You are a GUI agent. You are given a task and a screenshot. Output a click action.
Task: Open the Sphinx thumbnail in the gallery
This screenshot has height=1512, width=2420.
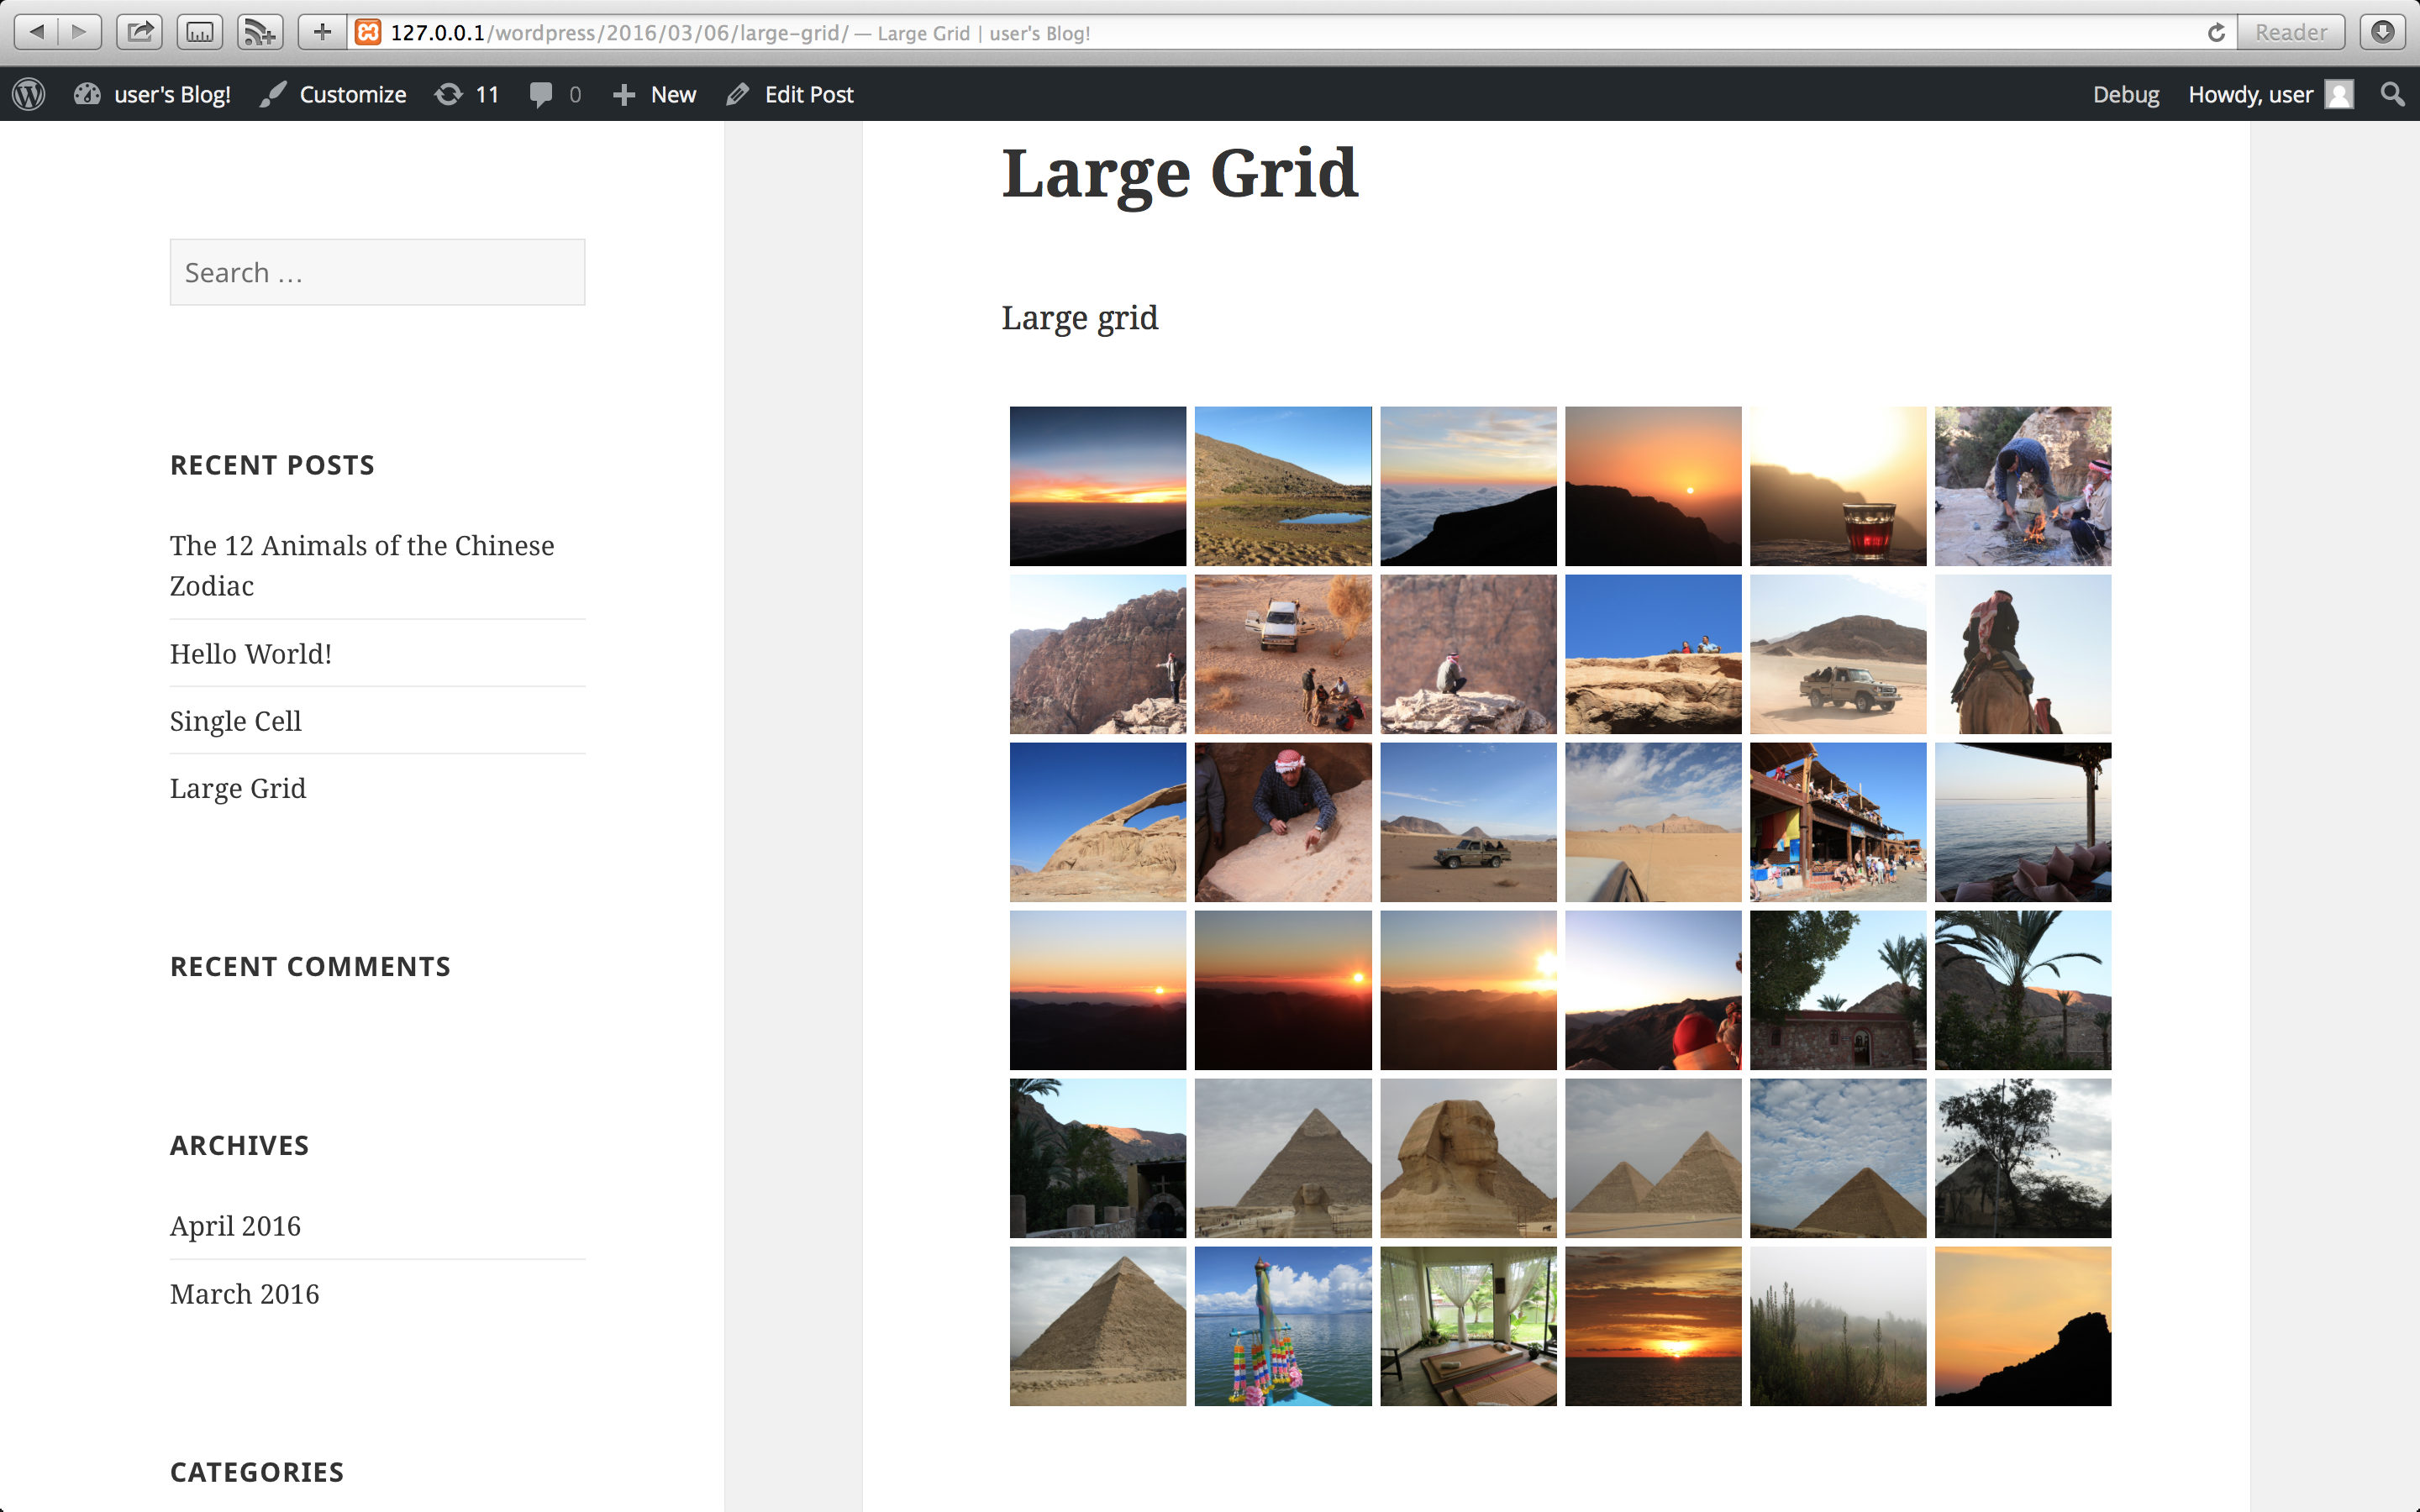point(1467,1157)
